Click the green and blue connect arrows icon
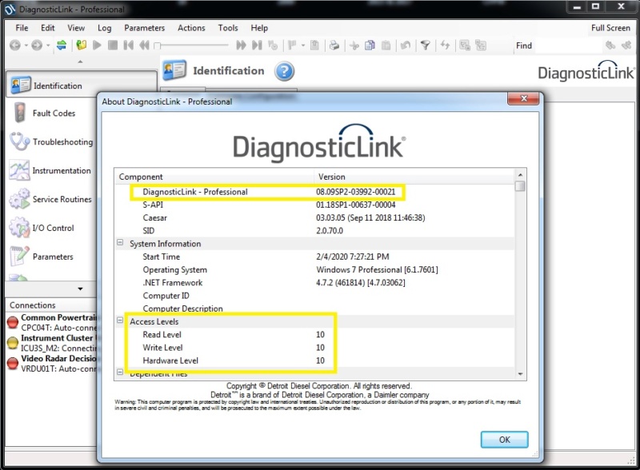640x470 pixels. coord(62,46)
